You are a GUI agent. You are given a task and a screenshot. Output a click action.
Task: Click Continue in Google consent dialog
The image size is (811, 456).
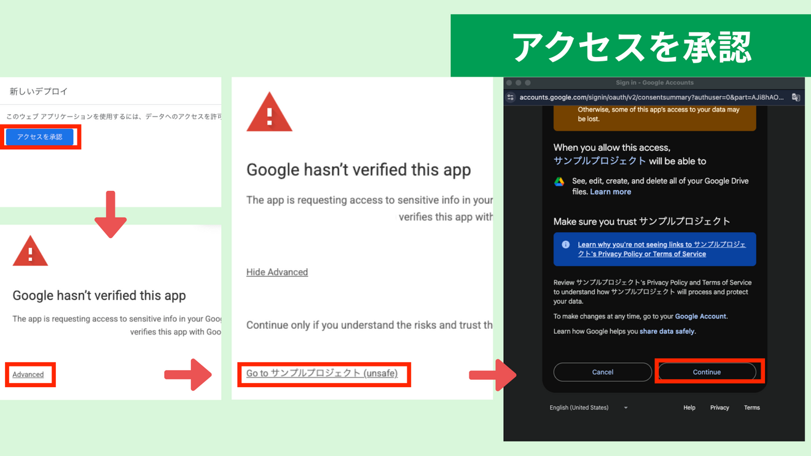[x=707, y=372]
